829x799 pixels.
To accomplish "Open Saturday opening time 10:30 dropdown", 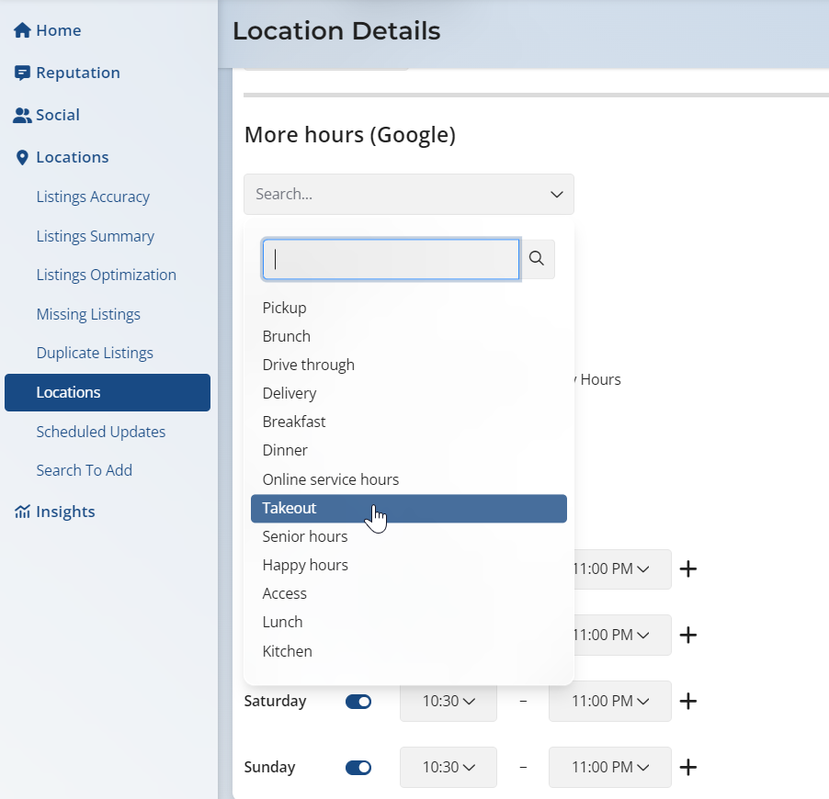I will 449,702.
